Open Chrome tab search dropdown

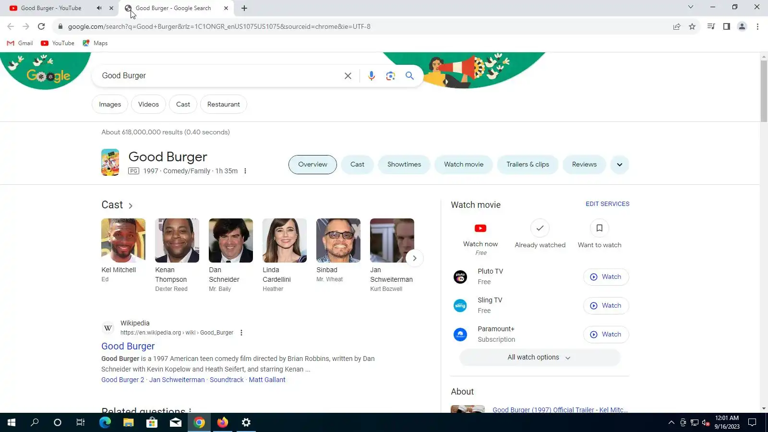[691, 7]
